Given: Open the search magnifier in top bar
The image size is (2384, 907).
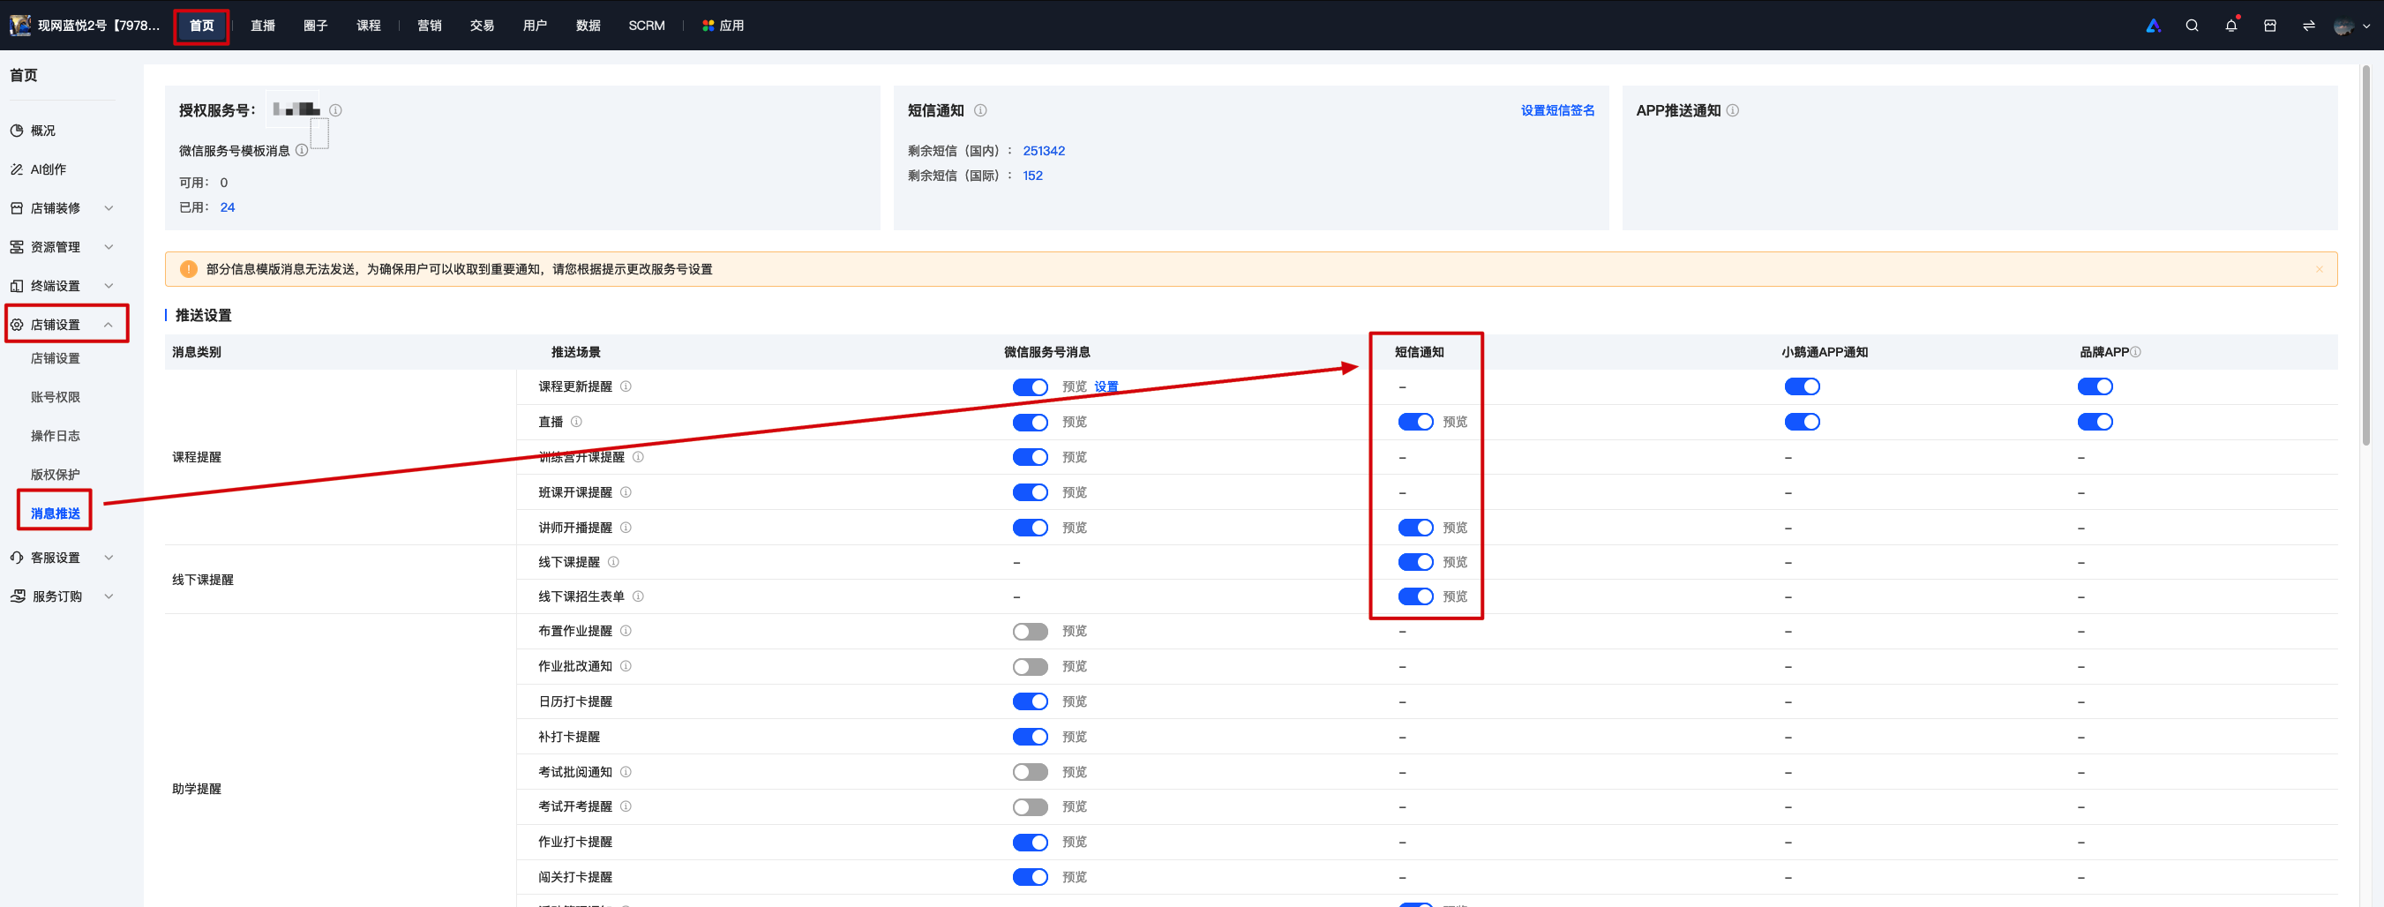Looking at the screenshot, I should pos(2192,26).
